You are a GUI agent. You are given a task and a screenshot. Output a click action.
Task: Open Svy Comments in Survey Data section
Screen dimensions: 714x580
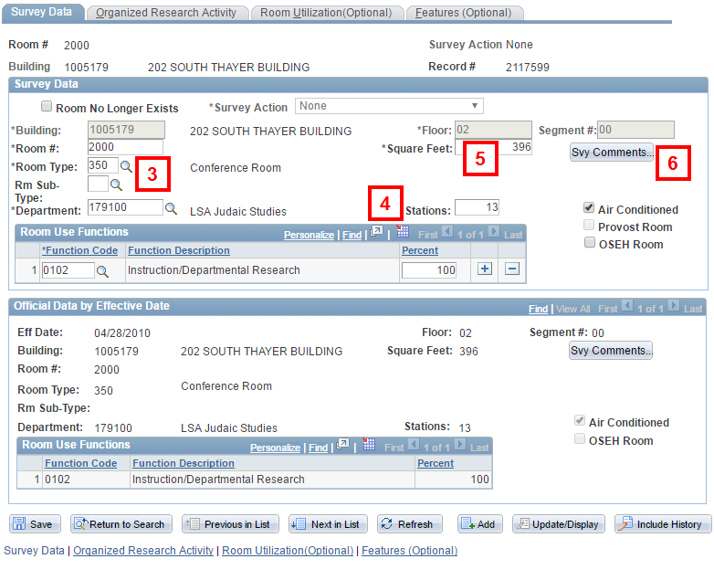point(612,153)
